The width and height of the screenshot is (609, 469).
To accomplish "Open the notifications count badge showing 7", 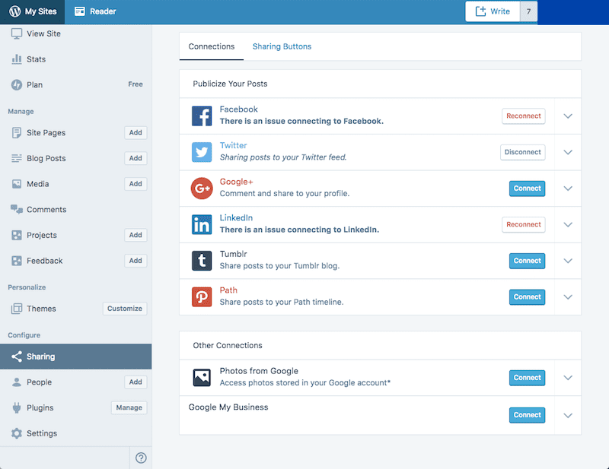I will (x=528, y=11).
